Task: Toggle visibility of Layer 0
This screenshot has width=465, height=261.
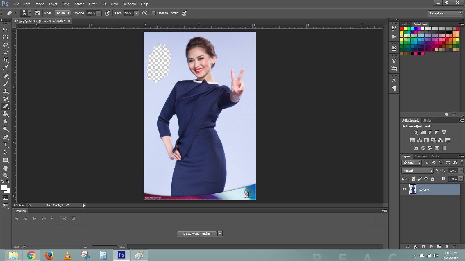Action: 405,189
